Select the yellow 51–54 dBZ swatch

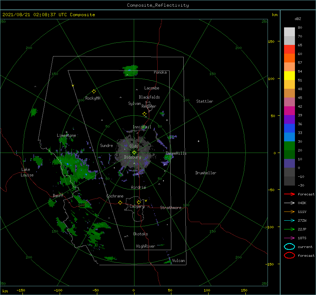[x=289, y=76]
